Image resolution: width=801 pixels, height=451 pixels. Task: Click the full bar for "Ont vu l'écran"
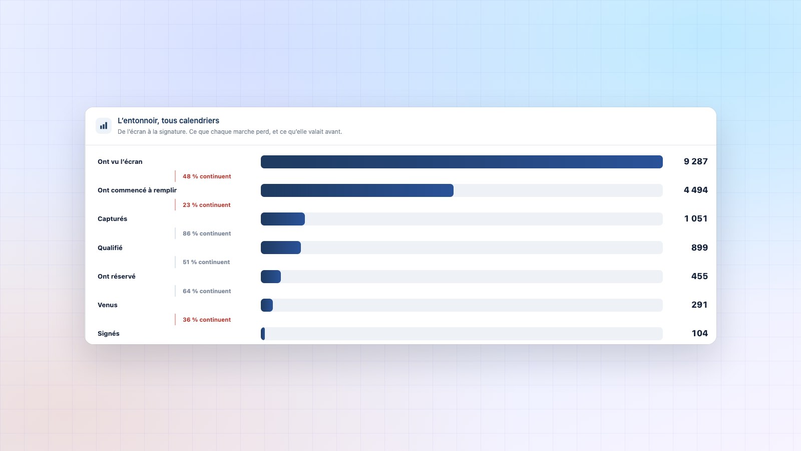pos(462,162)
